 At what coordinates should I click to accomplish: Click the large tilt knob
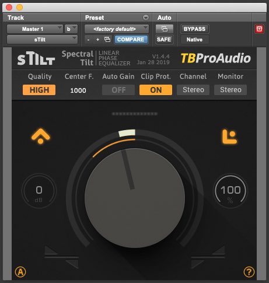135,198
